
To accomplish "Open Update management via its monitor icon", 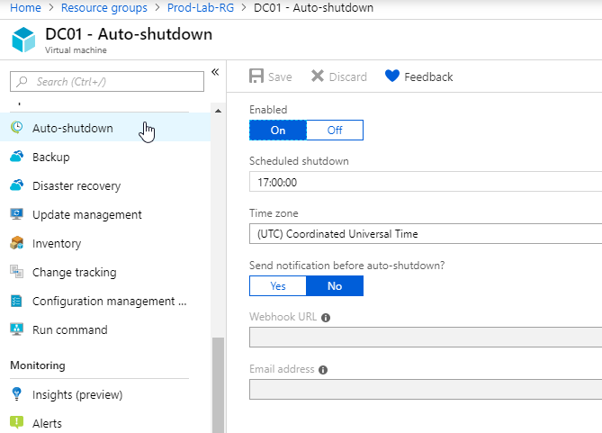I will (x=16, y=214).
